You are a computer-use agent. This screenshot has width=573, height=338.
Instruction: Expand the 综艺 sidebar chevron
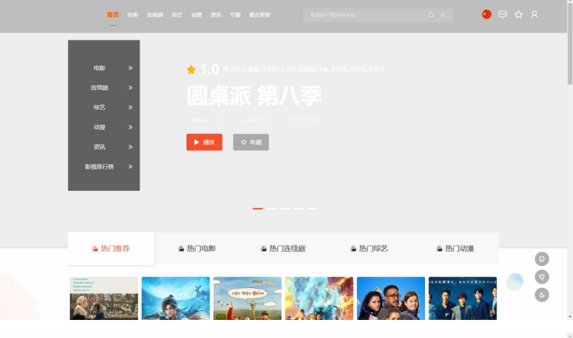tap(130, 107)
